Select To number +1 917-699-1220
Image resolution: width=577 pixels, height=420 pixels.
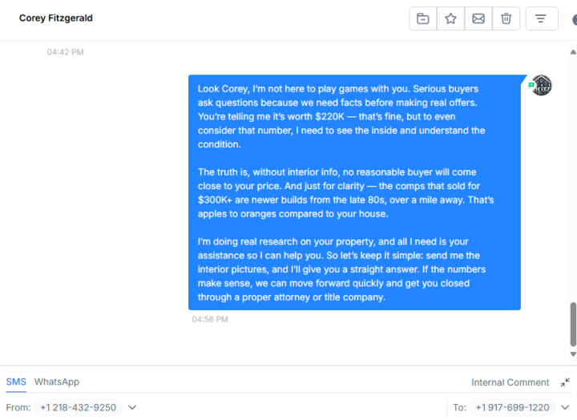click(512, 407)
